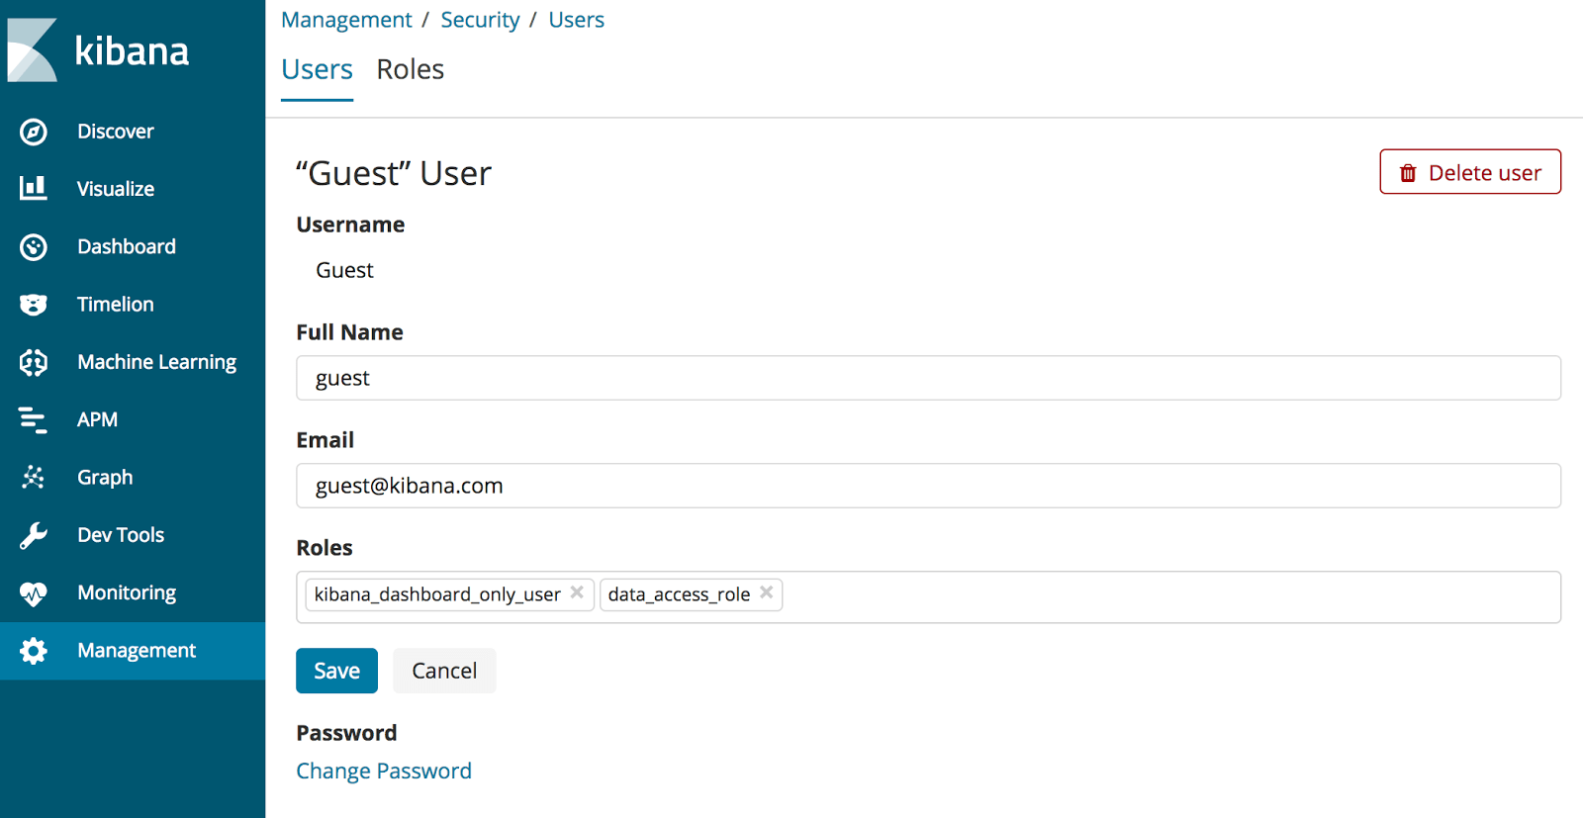The image size is (1583, 818).
Task: Open Management via gear icon
Action: (34, 651)
